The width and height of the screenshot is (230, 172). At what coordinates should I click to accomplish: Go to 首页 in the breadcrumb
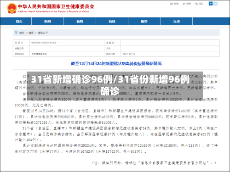coord(22,33)
